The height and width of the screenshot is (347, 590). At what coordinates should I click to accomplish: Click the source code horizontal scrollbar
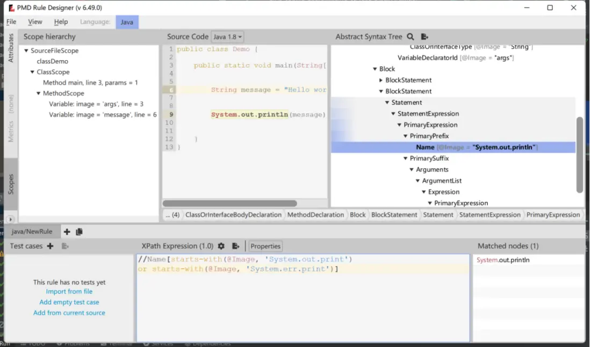229,204
